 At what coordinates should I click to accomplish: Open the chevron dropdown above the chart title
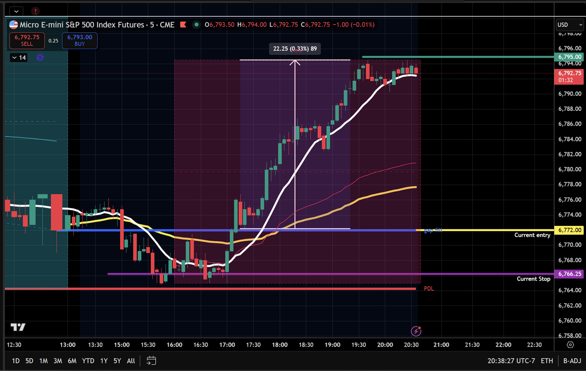(x=17, y=11)
